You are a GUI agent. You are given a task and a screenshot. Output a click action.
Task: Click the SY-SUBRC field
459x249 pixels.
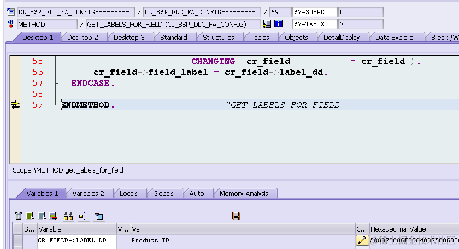point(315,12)
